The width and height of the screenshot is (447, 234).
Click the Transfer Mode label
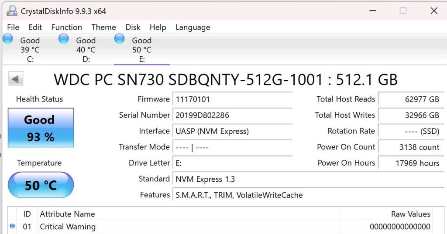click(144, 147)
